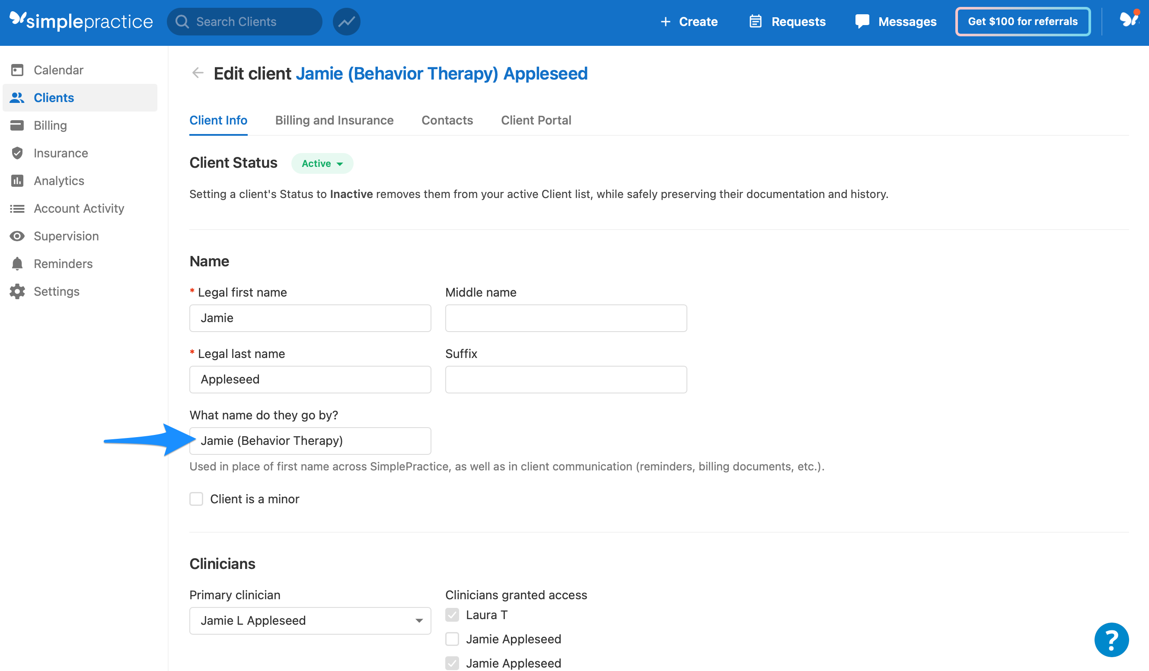Open the Client Portal tab
Screen dimensions: 1149x671
pyautogui.click(x=536, y=120)
